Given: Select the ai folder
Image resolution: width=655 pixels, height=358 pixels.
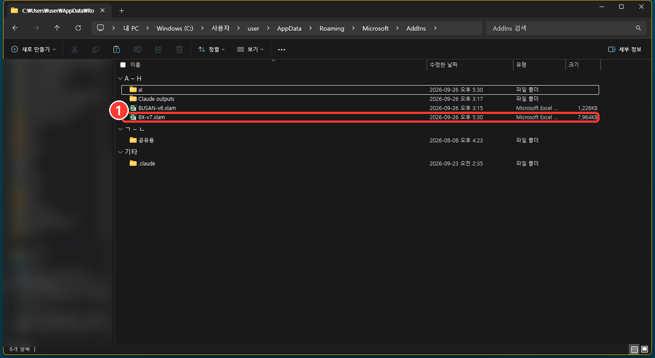Looking at the screenshot, I should click(360, 90).
